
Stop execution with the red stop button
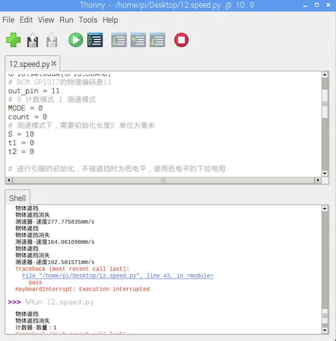pos(181,40)
